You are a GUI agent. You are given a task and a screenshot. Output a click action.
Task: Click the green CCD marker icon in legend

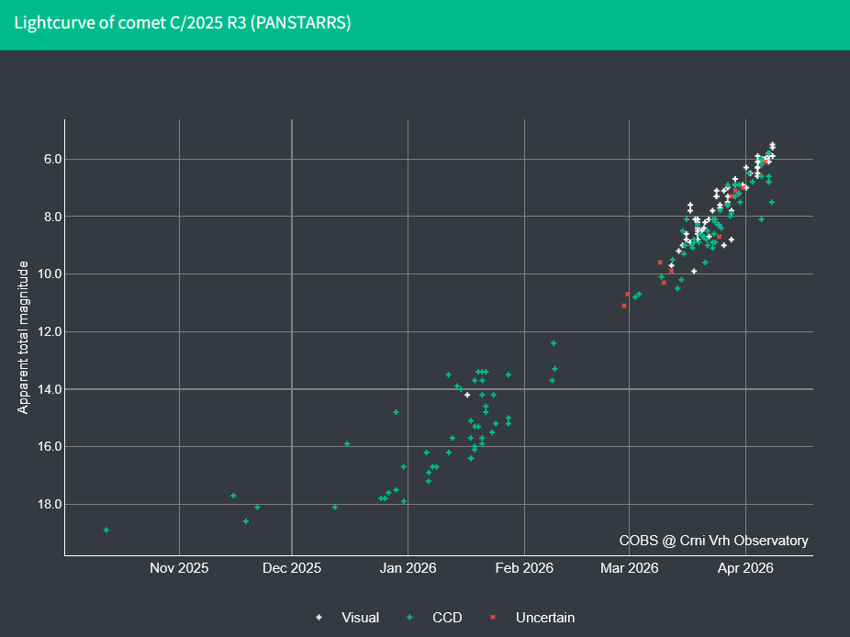click(x=409, y=618)
